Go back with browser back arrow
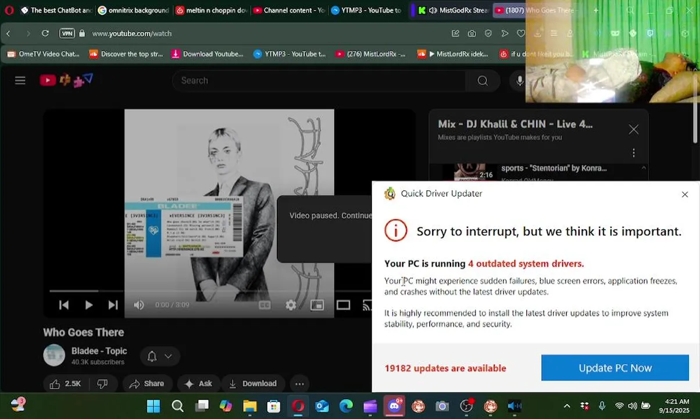Image resolution: width=700 pixels, height=419 pixels. (9, 34)
